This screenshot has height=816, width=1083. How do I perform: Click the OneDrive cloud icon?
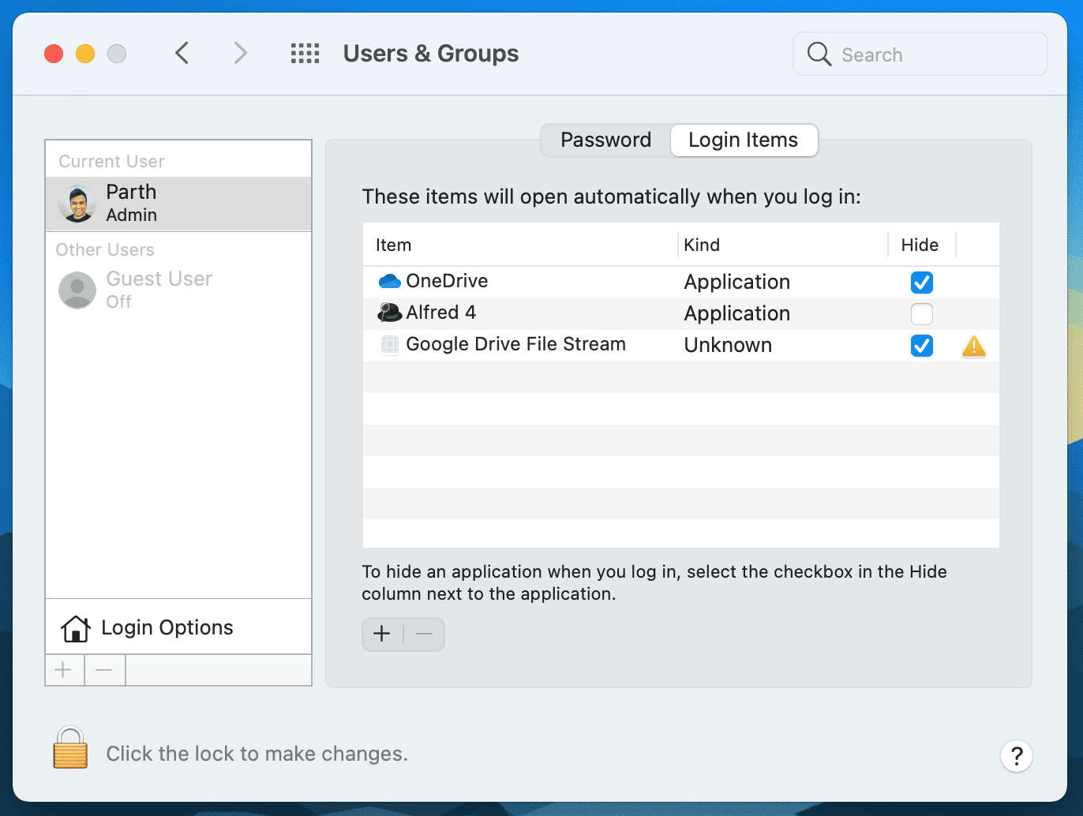(390, 281)
